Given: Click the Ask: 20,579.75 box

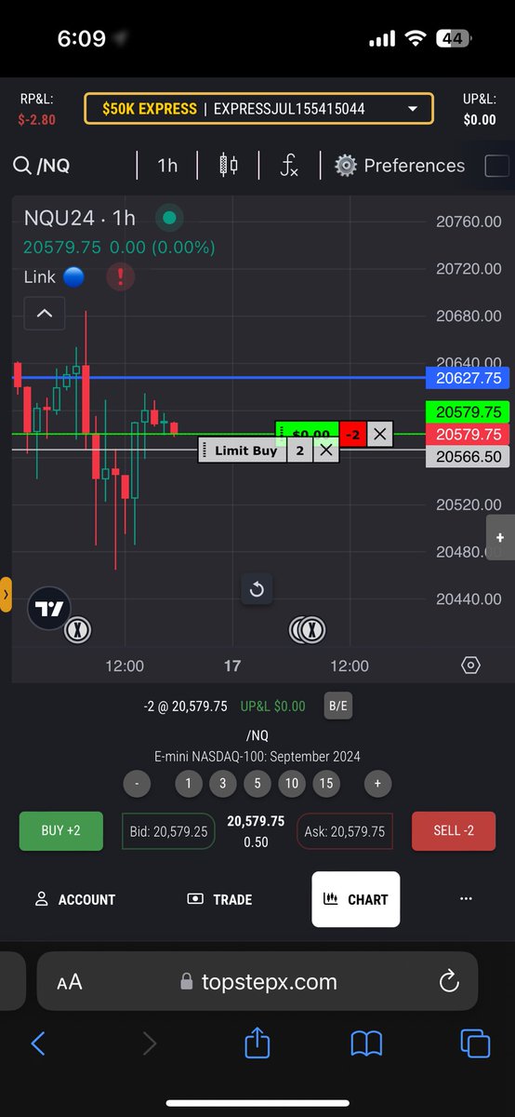Looking at the screenshot, I should tap(345, 831).
